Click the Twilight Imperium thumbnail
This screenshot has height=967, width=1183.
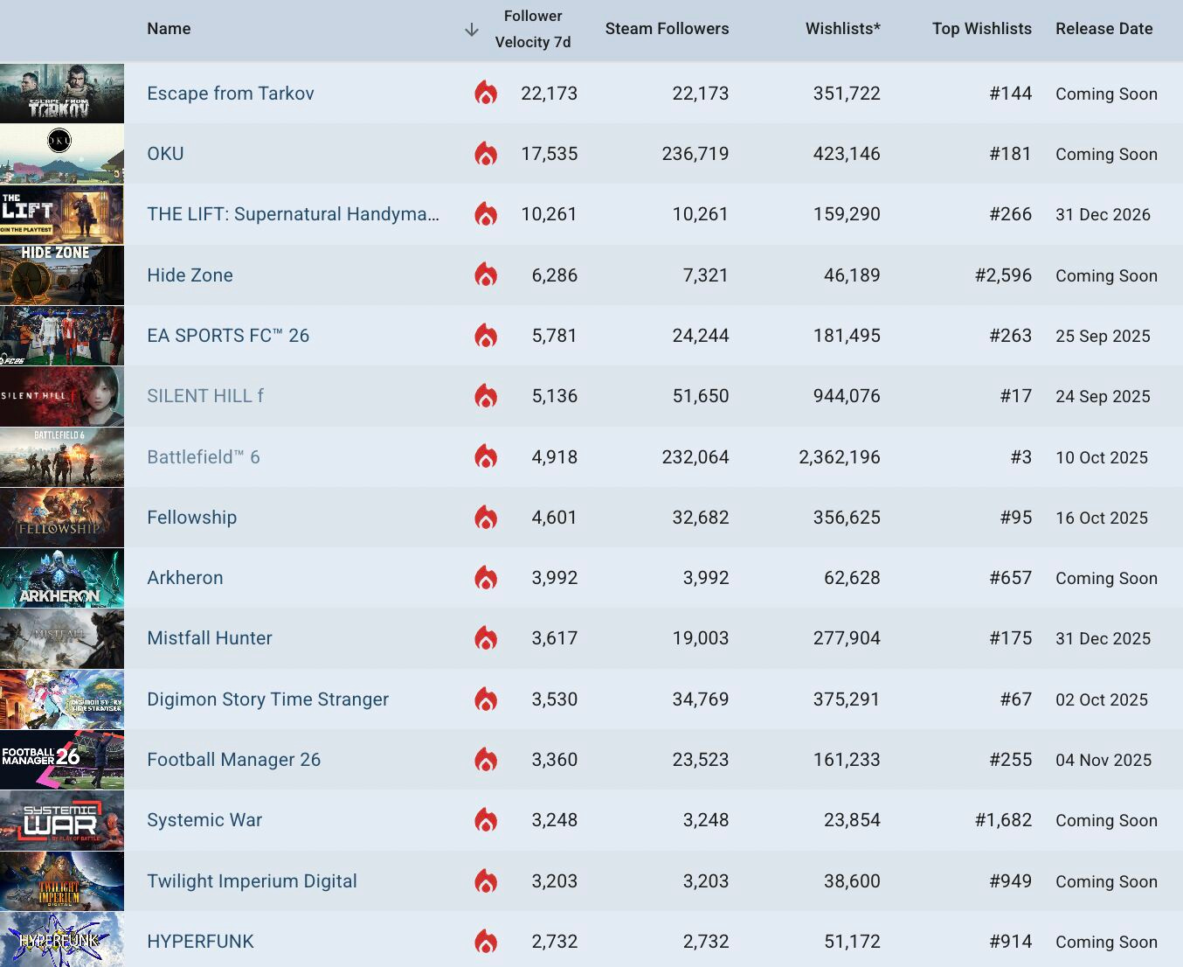tap(62, 881)
